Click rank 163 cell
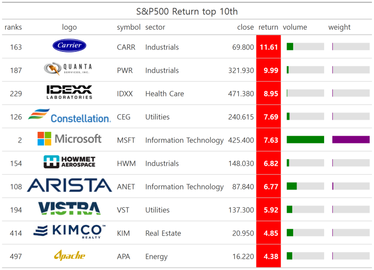Screen dimensions: 374x270 point(16,47)
